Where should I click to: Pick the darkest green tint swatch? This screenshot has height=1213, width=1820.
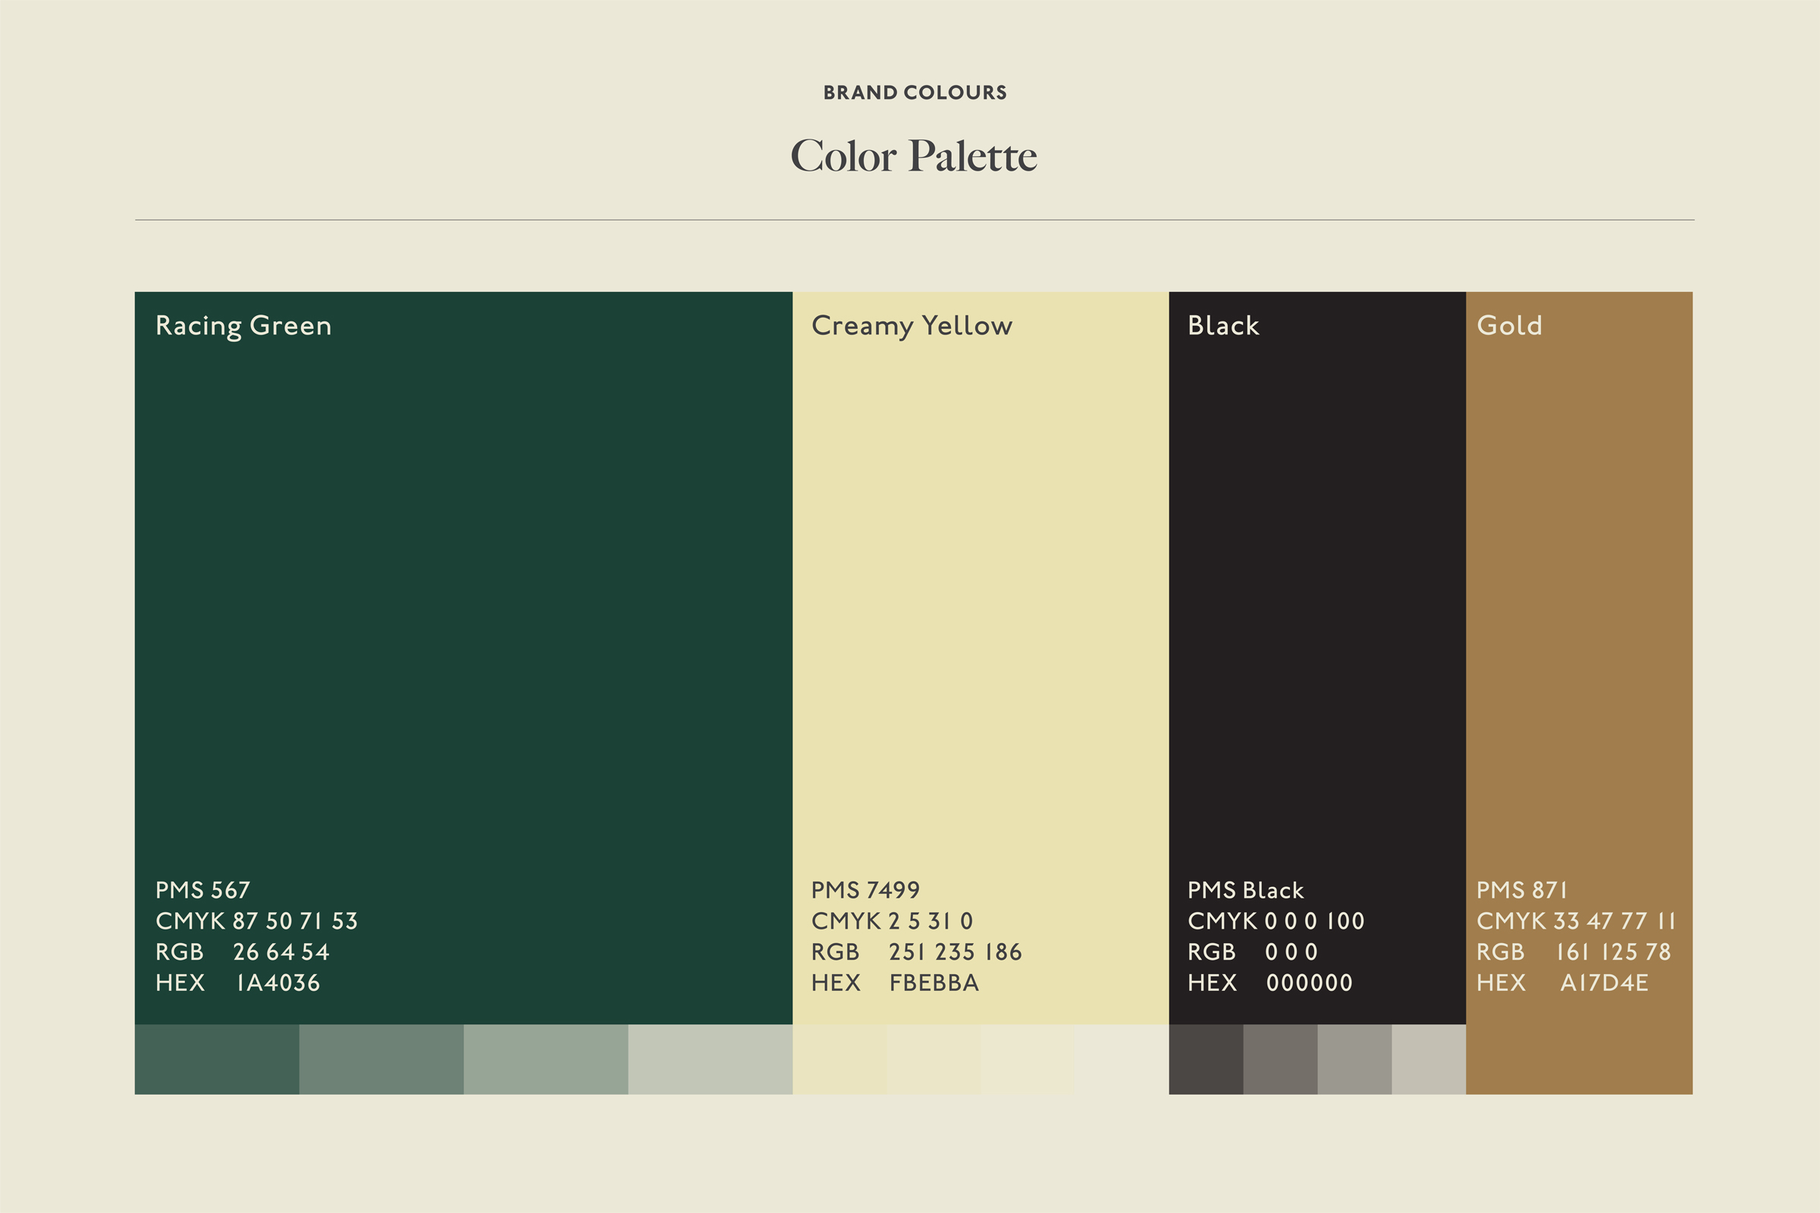217,1059
